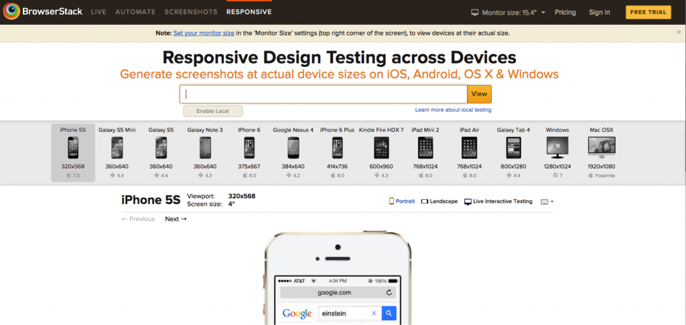Click the URL input field

point(323,94)
